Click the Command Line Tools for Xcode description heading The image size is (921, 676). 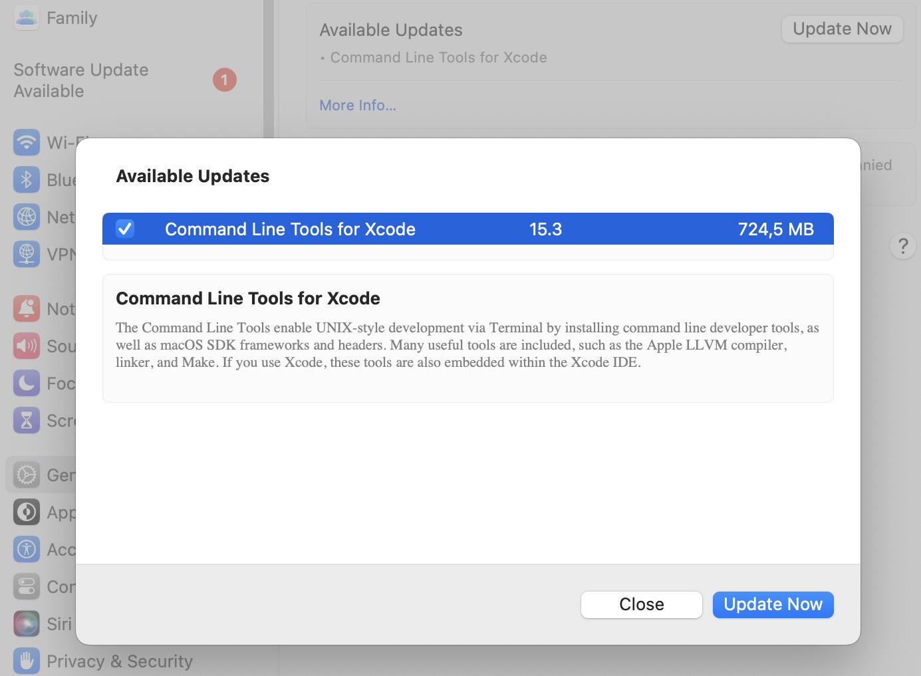[x=248, y=298]
